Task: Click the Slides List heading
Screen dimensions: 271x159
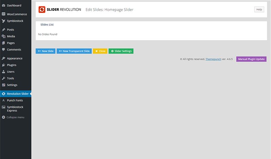Action: pos(47,25)
